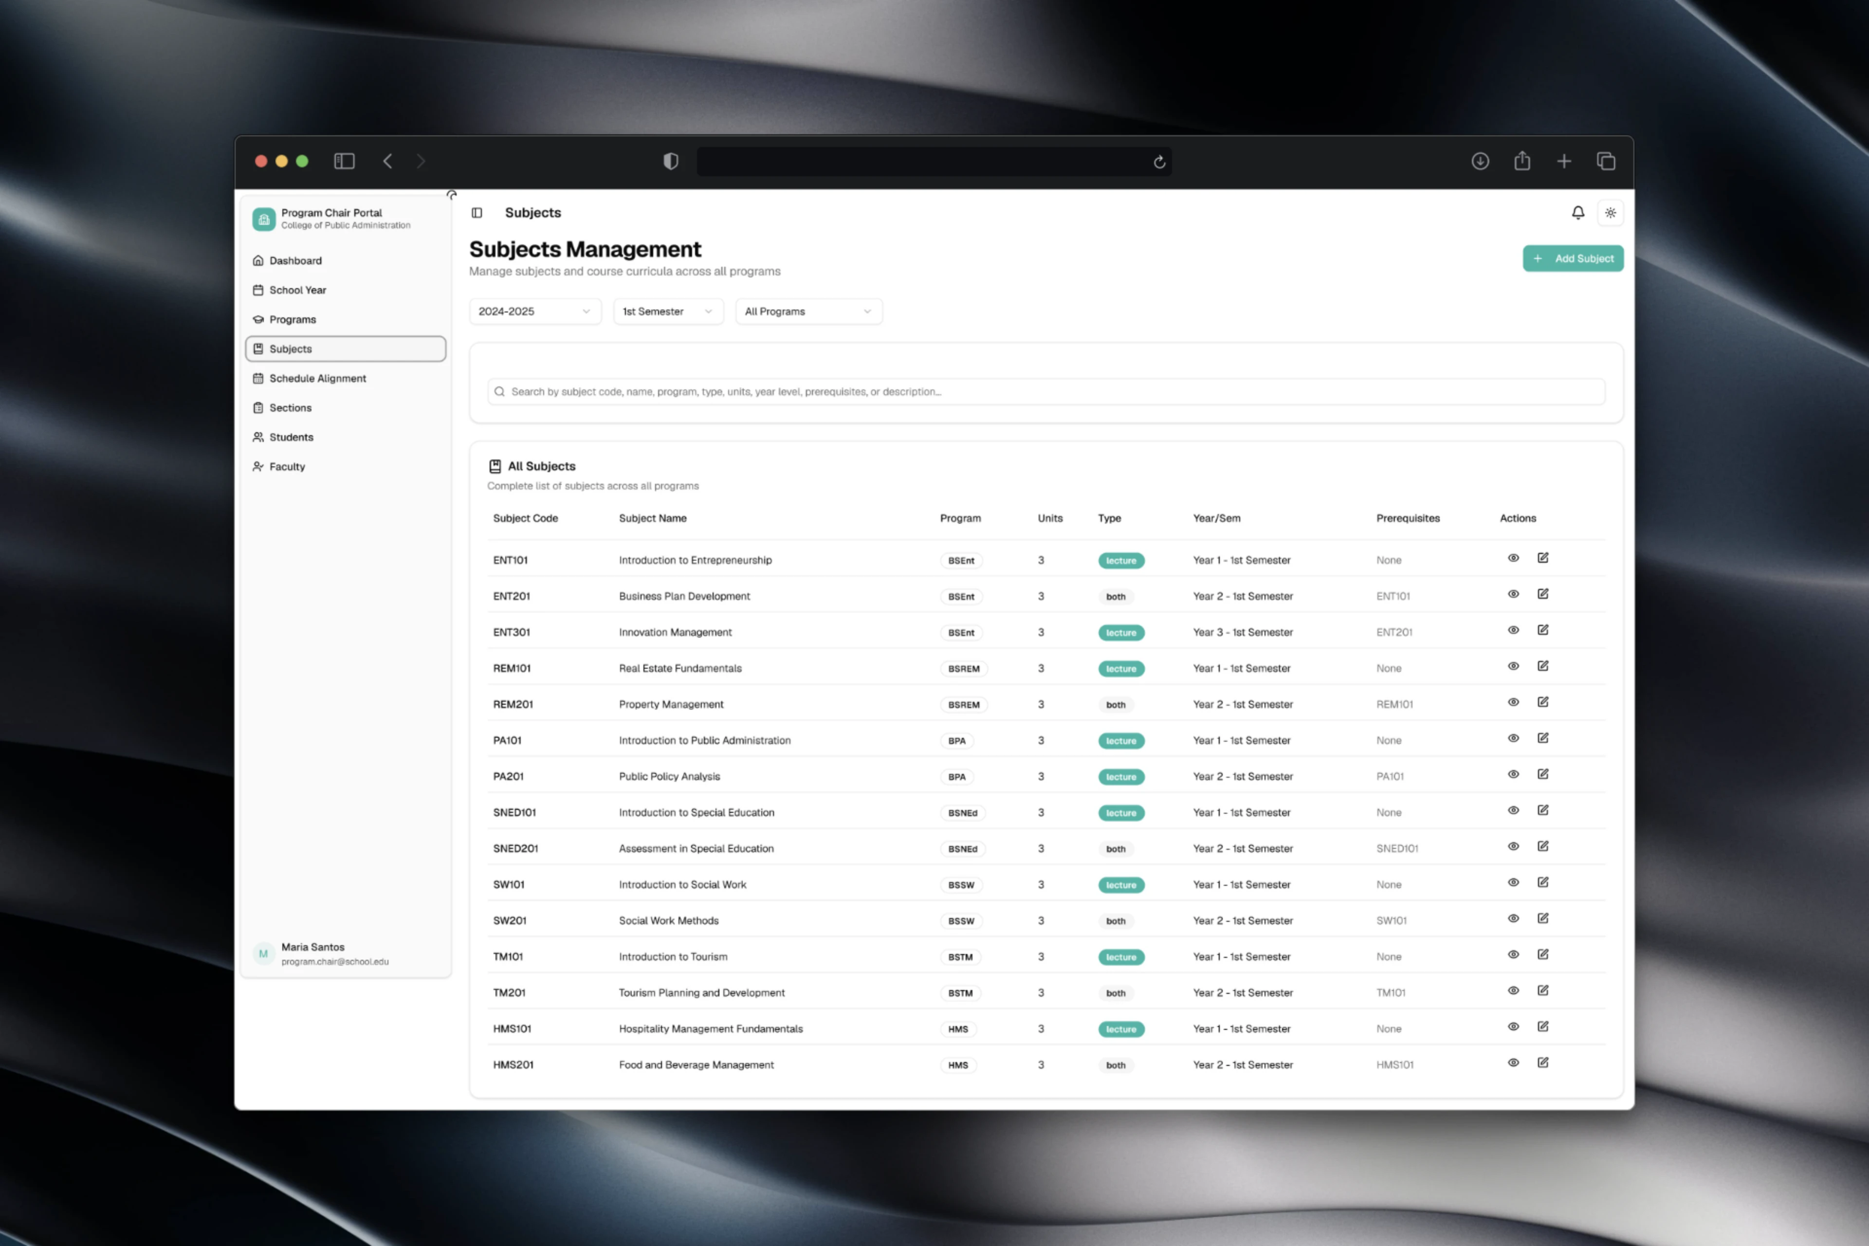Edit HMS201 Food and Beverage Management
Screen dimensions: 1869x1246
(1542, 1063)
